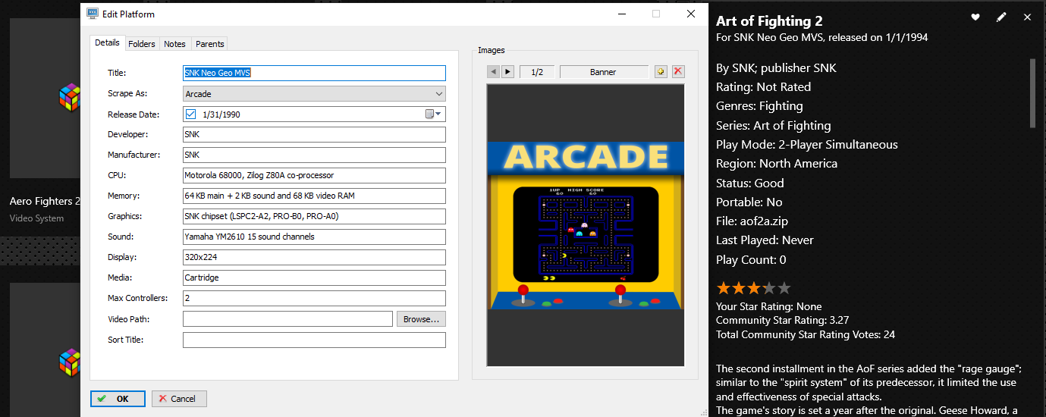Click the Memory text field
Screen dimensions: 1046x417
[x=314, y=196]
